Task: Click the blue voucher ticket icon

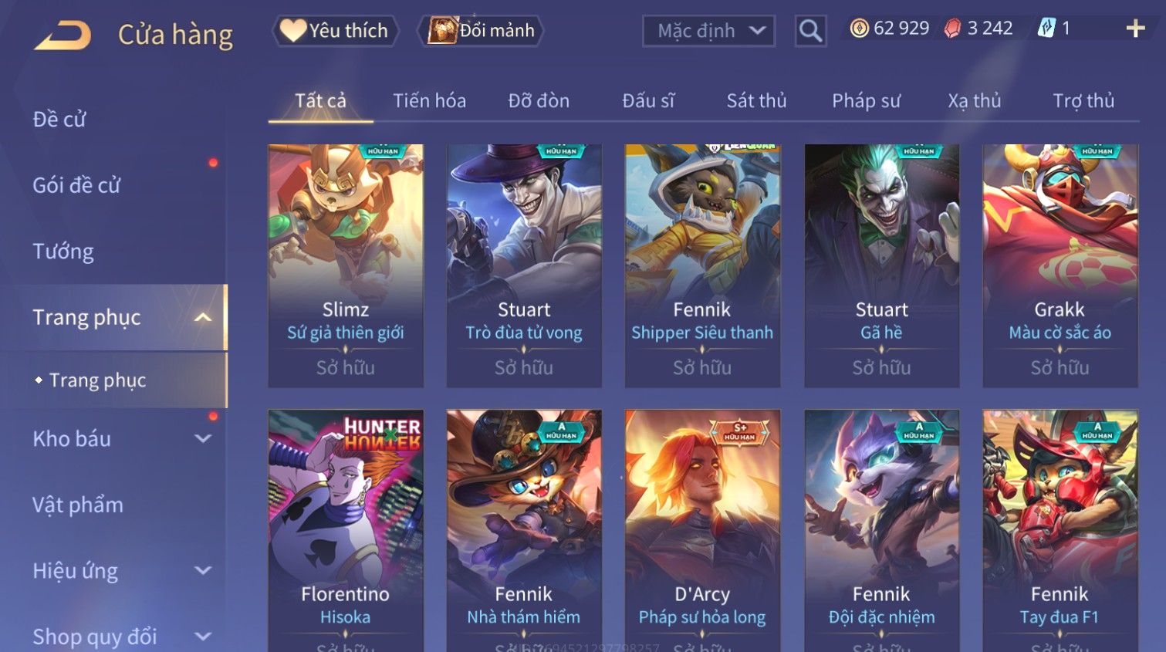Action: click(x=1046, y=29)
